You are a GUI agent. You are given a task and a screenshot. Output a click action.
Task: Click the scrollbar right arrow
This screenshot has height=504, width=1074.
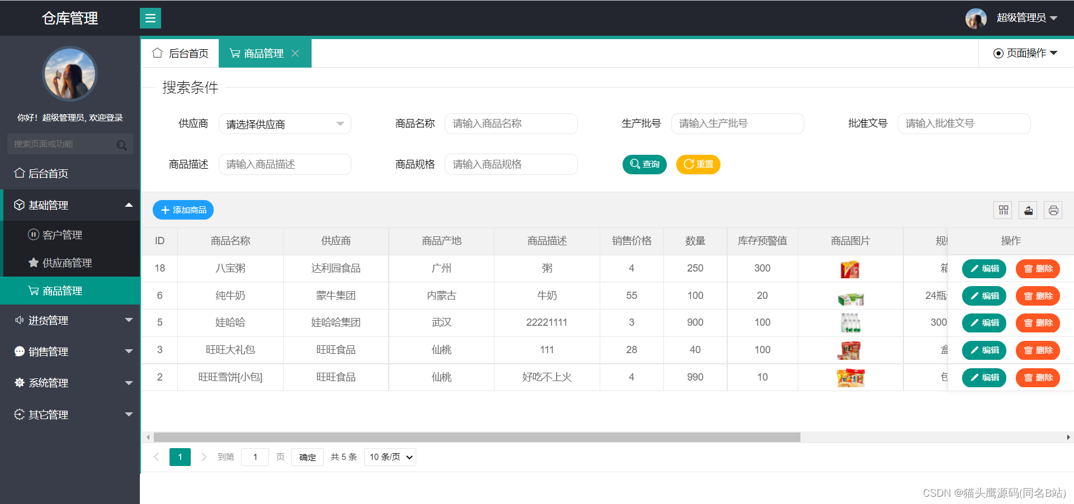point(1068,437)
